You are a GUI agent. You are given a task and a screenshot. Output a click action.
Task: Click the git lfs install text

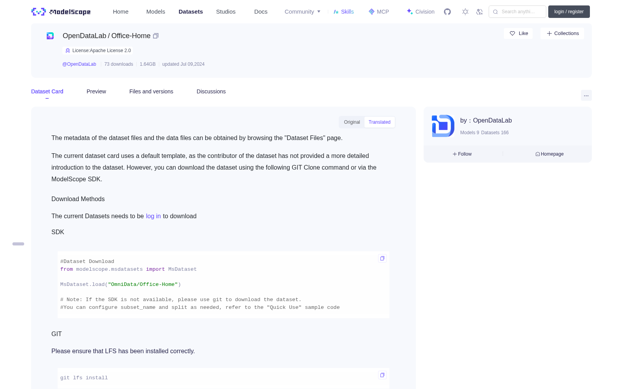pyautogui.click(x=84, y=378)
